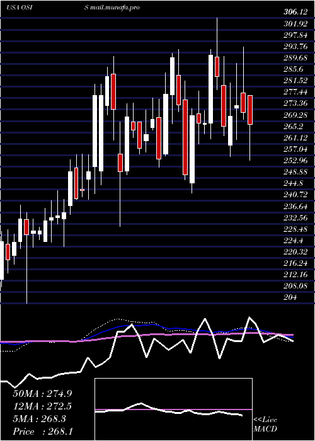Click the 228.48 price axis label
The height and width of the screenshot is (441, 315).
[295, 229]
